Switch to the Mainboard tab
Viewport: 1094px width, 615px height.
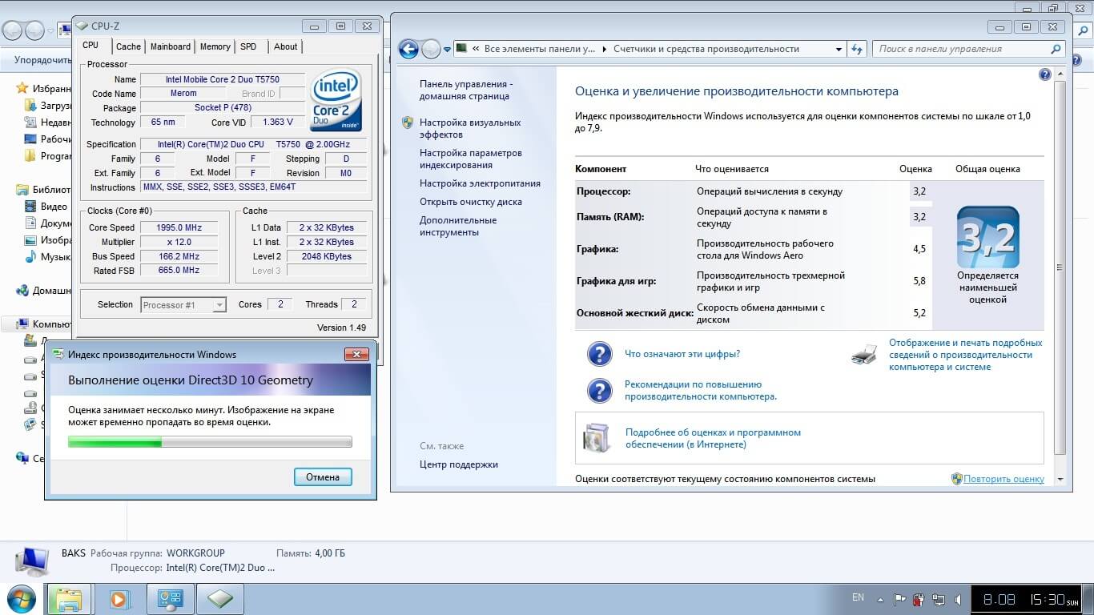171,46
